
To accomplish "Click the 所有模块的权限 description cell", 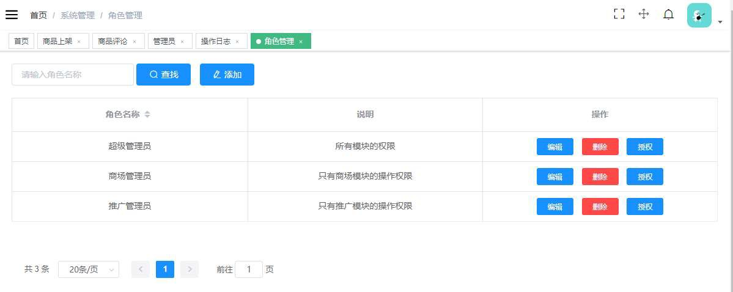I will (x=365, y=147).
